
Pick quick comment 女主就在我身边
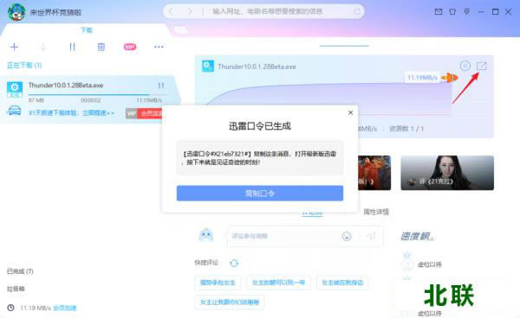(342, 283)
